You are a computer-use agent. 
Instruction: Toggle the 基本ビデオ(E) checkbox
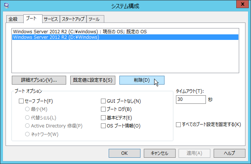pyautogui.click(x=104, y=117)
